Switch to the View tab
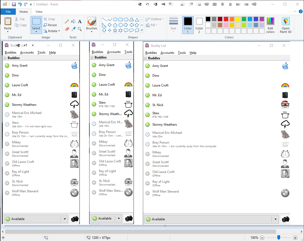This screenshot has width=304, height=241. point(39,12)
